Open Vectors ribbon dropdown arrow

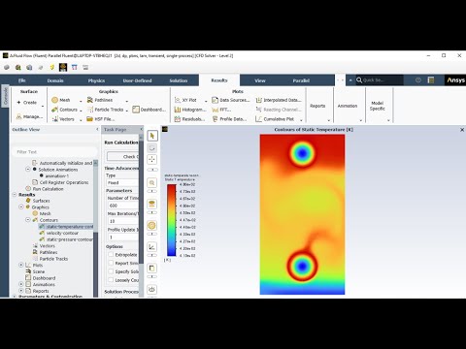(81, 120)
